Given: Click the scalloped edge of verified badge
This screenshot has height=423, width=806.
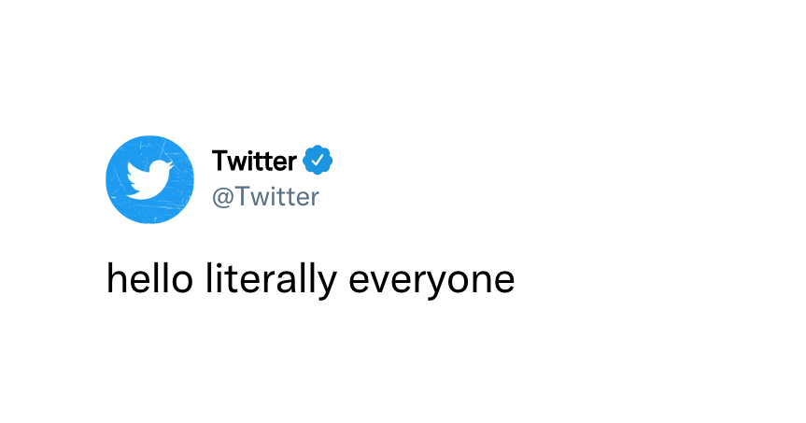Looking at the screenshot, I should 318,148.
